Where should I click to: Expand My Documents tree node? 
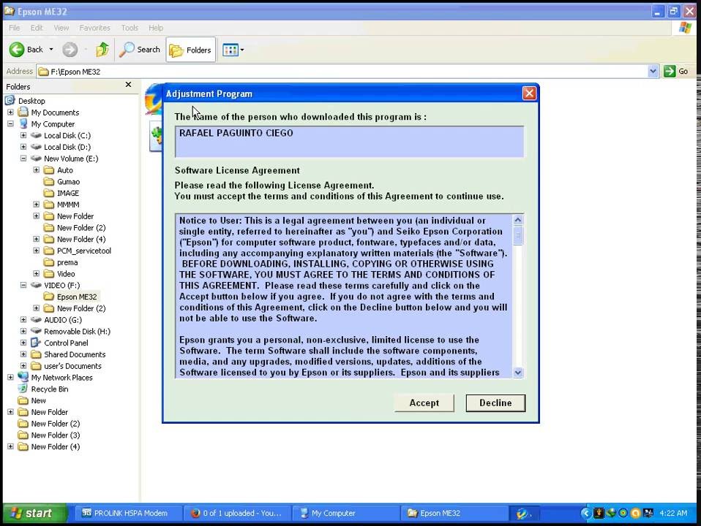coord(10,112)
